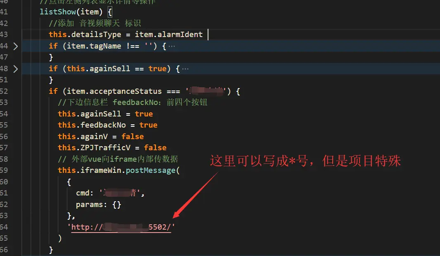Unfold the collapsed ellipsis after item.tagName condition
This screenshot has width=440, height=256.
(172, 47)
